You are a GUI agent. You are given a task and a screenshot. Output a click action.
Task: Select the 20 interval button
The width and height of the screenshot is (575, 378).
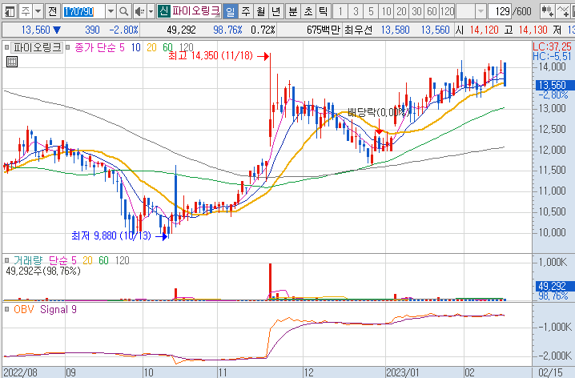pos(401,11)
